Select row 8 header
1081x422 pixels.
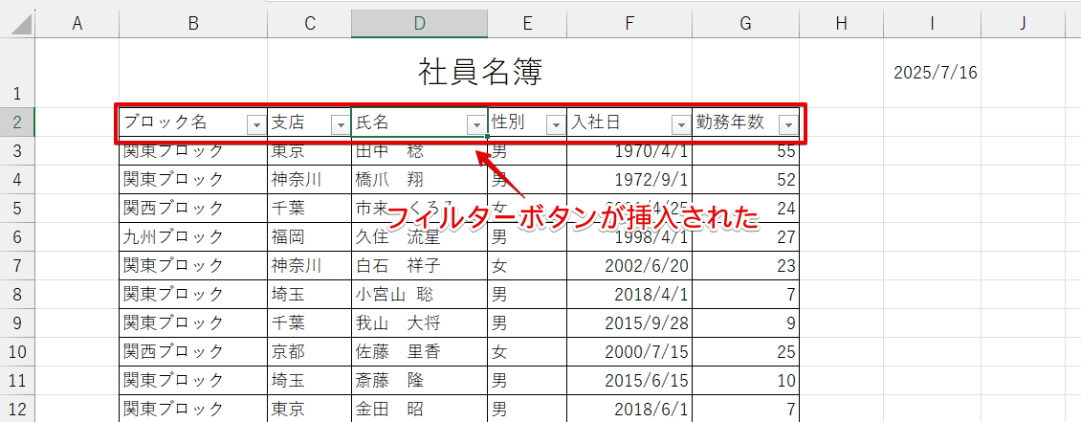pos(17,295)
